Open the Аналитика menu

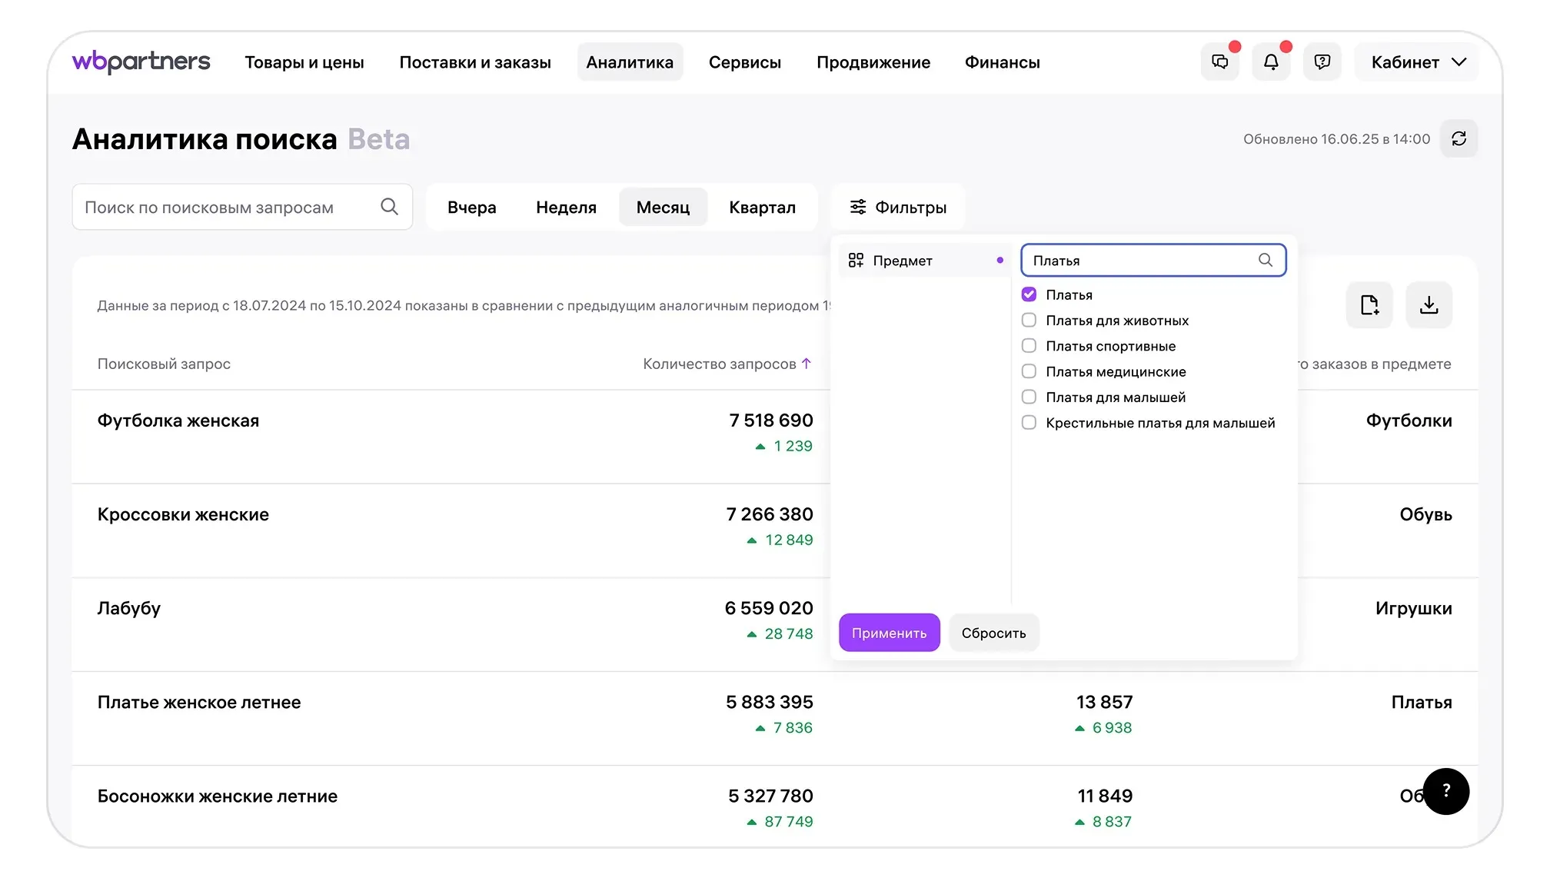click(x=629, y=62)
